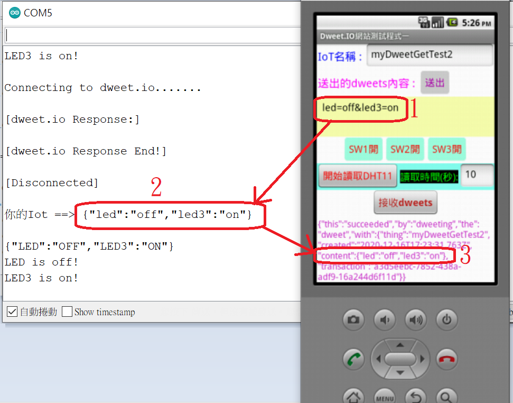Click the received dweets JSON response text
This screenshot has width=513, height=403.
(x=404, y=250)
